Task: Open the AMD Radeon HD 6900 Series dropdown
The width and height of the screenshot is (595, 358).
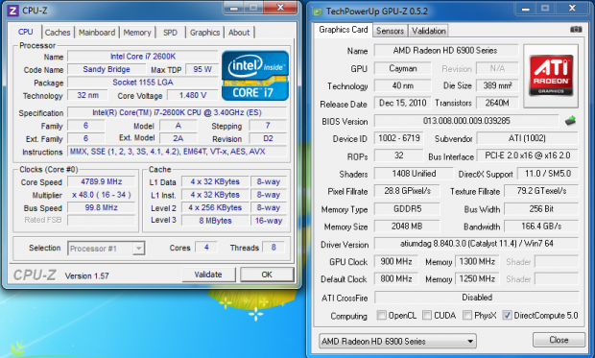Action: [x=397, y=341]
